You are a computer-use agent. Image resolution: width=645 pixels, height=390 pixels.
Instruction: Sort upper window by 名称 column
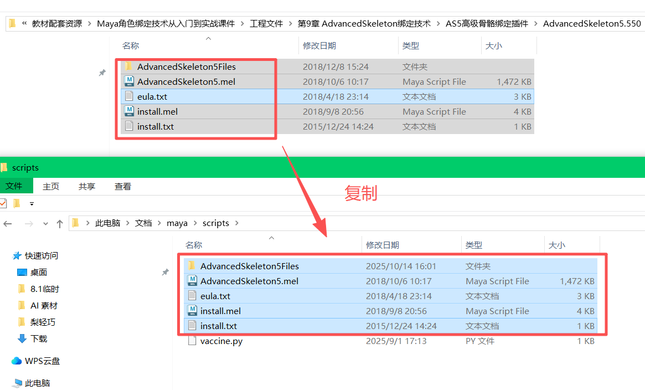(x=131, y=45)
